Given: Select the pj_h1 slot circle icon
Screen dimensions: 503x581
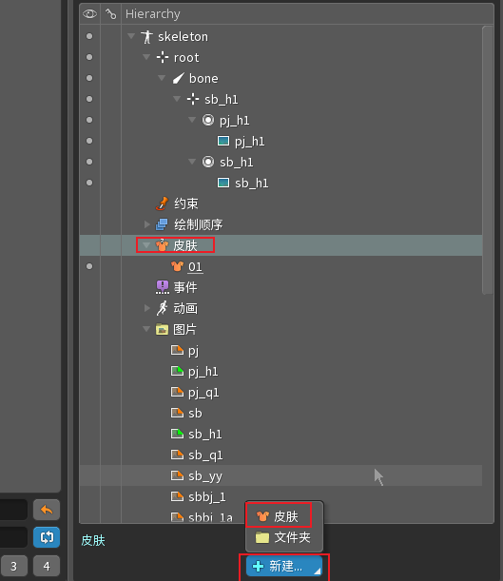Looking at the screenshot, I should pos(208,120).
